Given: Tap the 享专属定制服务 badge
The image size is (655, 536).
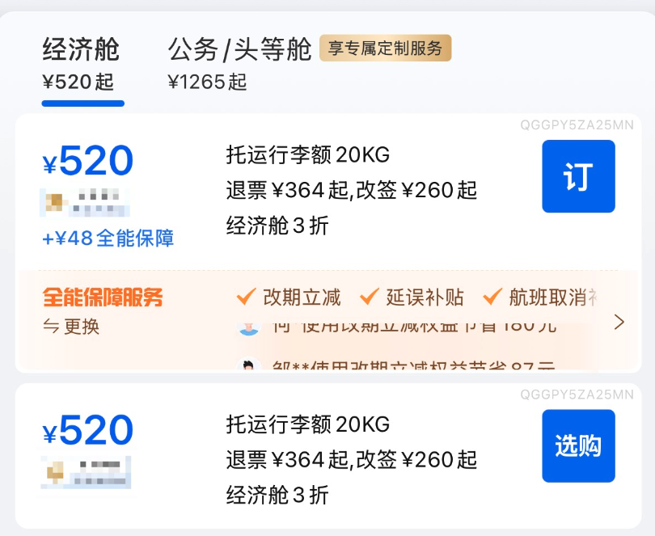Looking at the screenshot, I should (385, 49).
